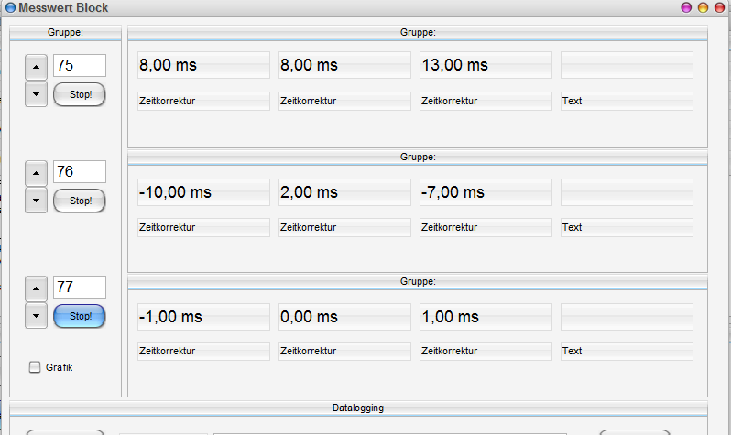Stop measuring group 75
The image size is (731, 435).
(x=80, y=93)
